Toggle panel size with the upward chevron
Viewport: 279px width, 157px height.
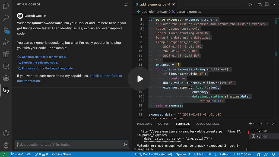(x=267, y=124)
